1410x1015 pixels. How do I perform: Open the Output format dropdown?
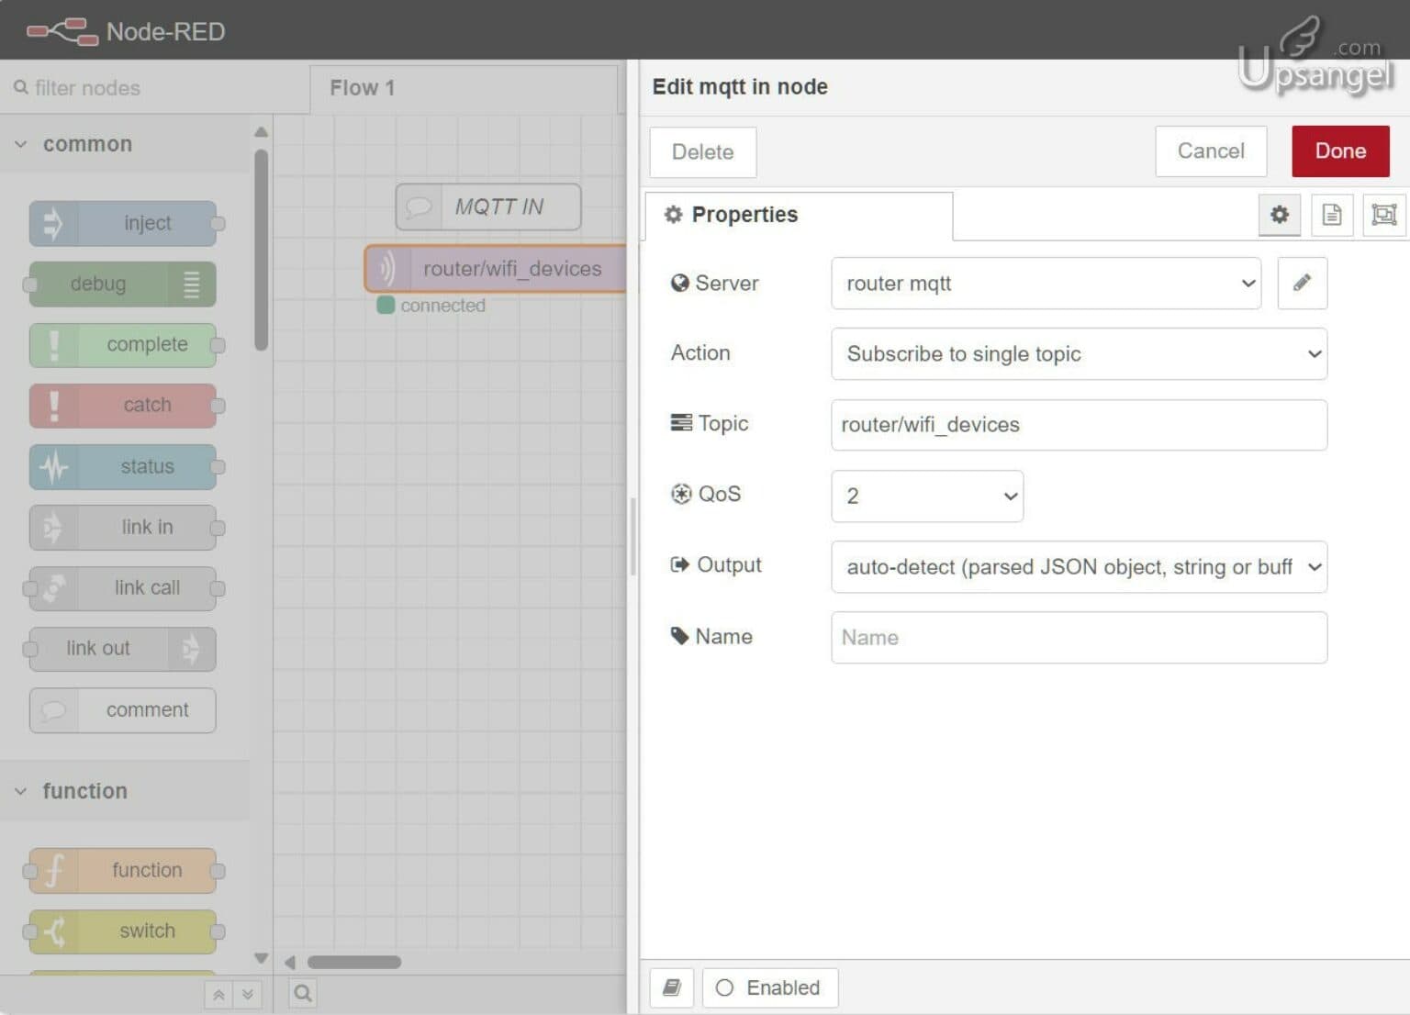(1079, 567)
